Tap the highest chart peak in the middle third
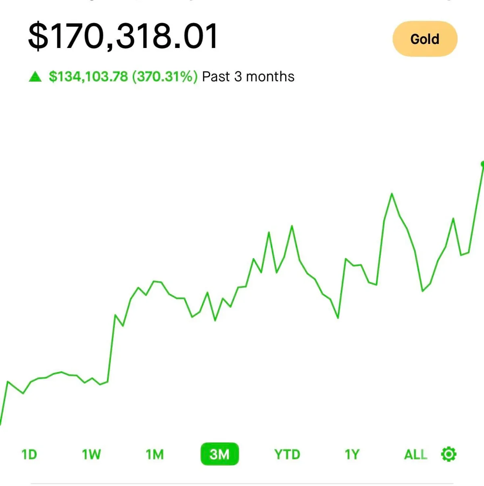 292,226
